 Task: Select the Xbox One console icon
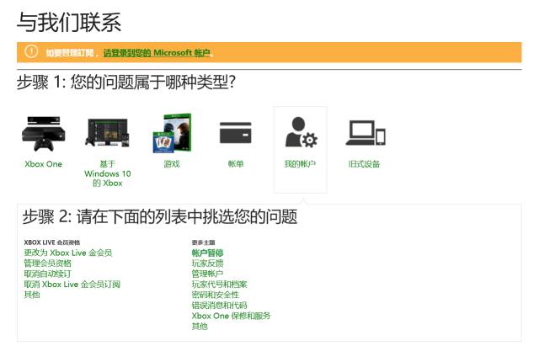[44, 133]
